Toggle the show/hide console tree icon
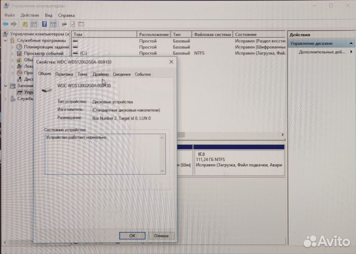Screen dimensions: 356x254 coord(34,24)
